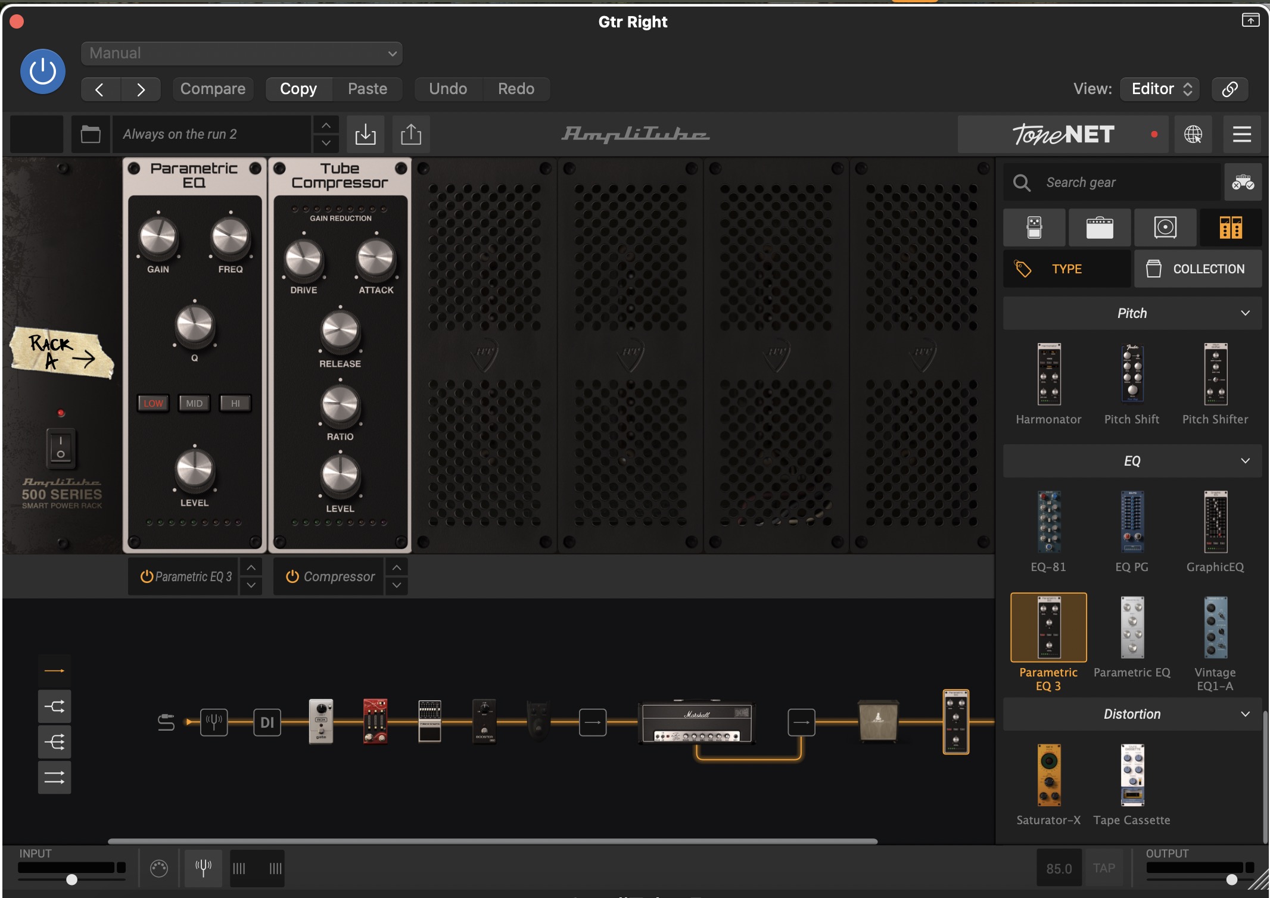This screenshot has width=1270, height=898.
Task: Click the TAP tempo button
Action: coord(1104,868)
